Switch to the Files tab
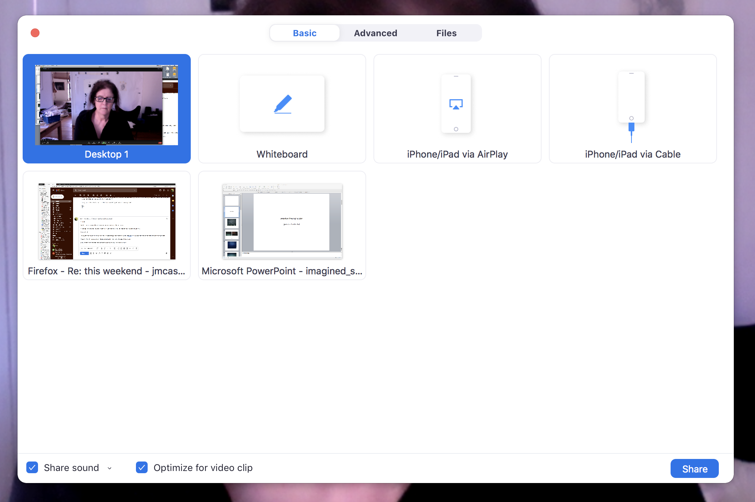The image size is (755, 502). click(446, 33)
